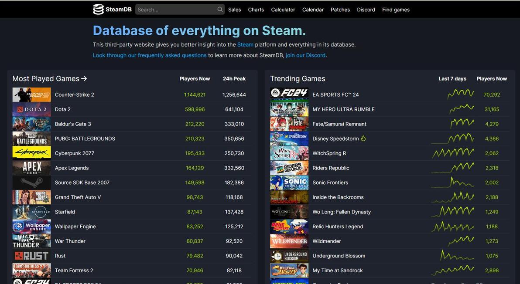Screen dimensions: 520x284
Task: Open the Calculator menu item
Action: coord(283,10)
